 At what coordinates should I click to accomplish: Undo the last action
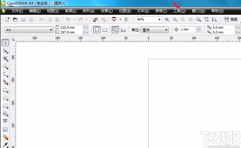[x=68, y=19]
